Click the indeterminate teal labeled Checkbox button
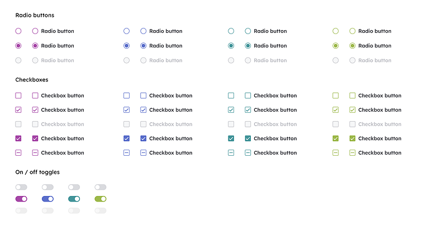Screen dimensions: 424x225 [247, 152]
